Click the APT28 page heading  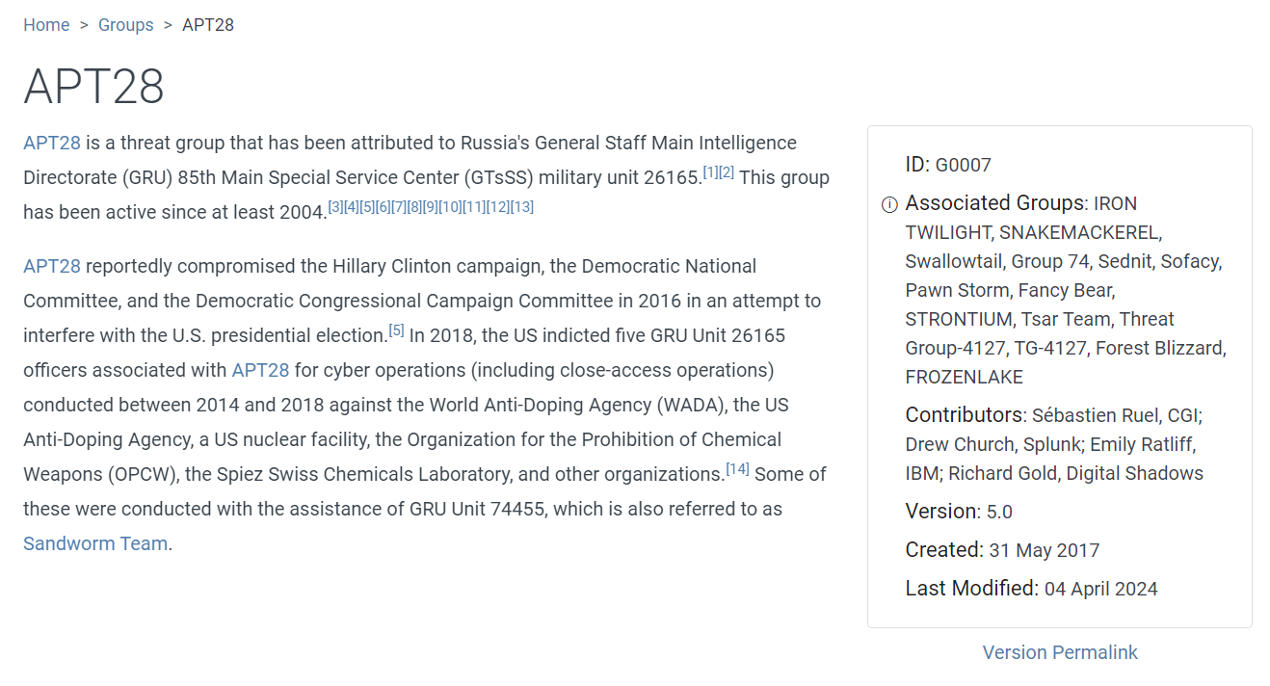(93, 87)
